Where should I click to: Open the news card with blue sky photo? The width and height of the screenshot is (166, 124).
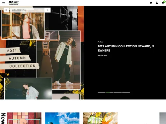62,118
